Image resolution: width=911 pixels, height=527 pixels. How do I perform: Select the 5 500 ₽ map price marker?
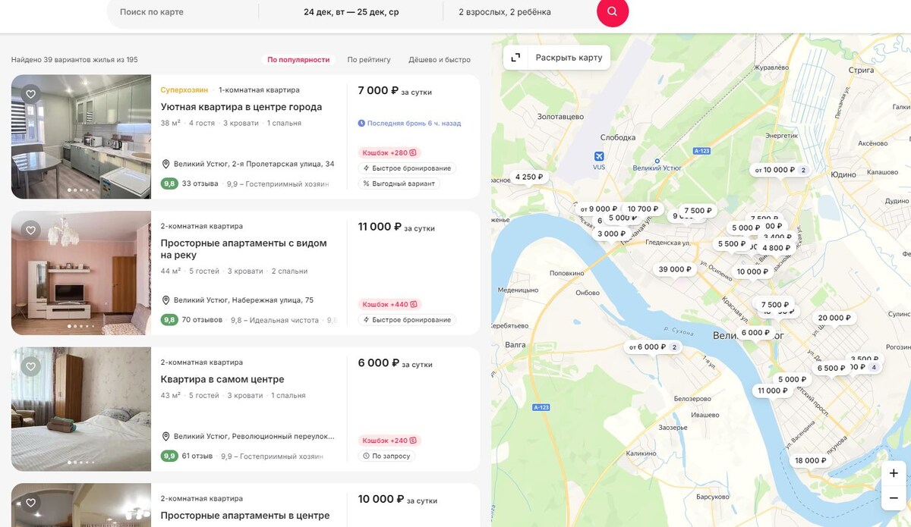tap(732, 244)
